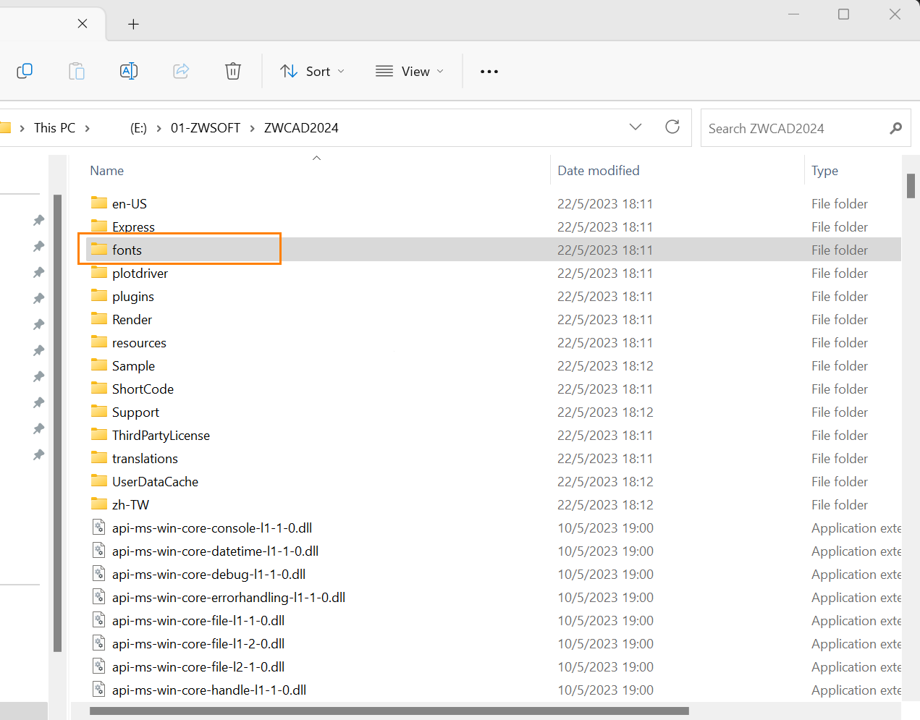
Task: Select the plugins folder name
Action: 133,296
